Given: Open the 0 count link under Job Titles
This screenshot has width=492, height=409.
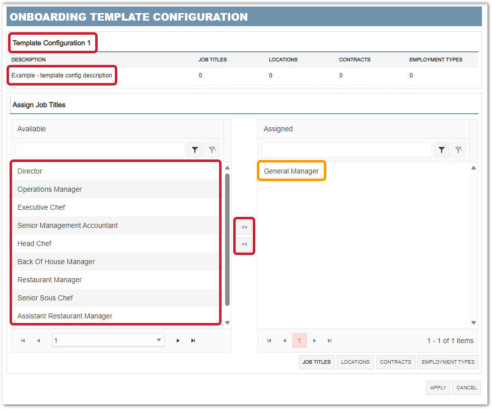Looking at the screenshot, I should click(x=200, y=75).
